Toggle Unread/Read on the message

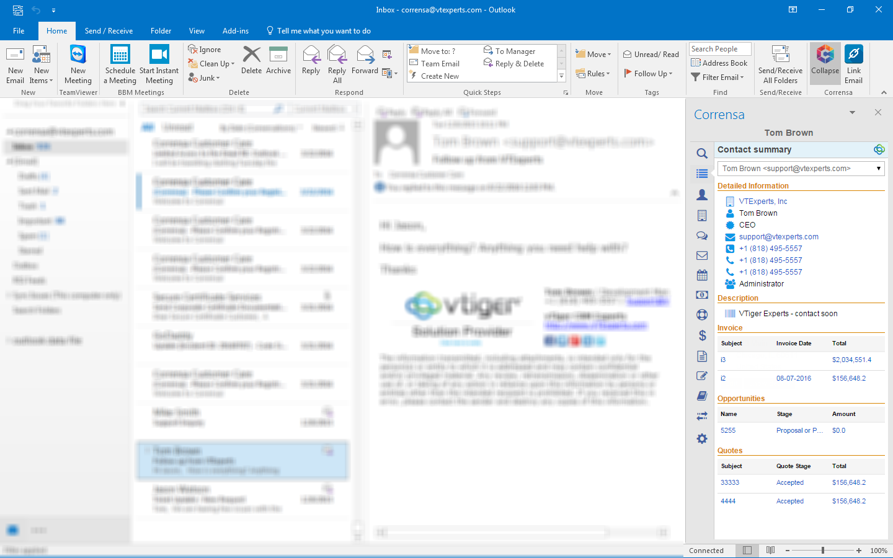coord(651,55)
